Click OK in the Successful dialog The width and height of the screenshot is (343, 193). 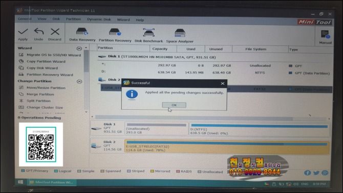174,105
